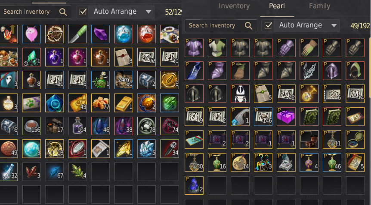This screenshot has width=371, height=205.
Task: Click the treasure chest pearl item
Action: [309, 139]
